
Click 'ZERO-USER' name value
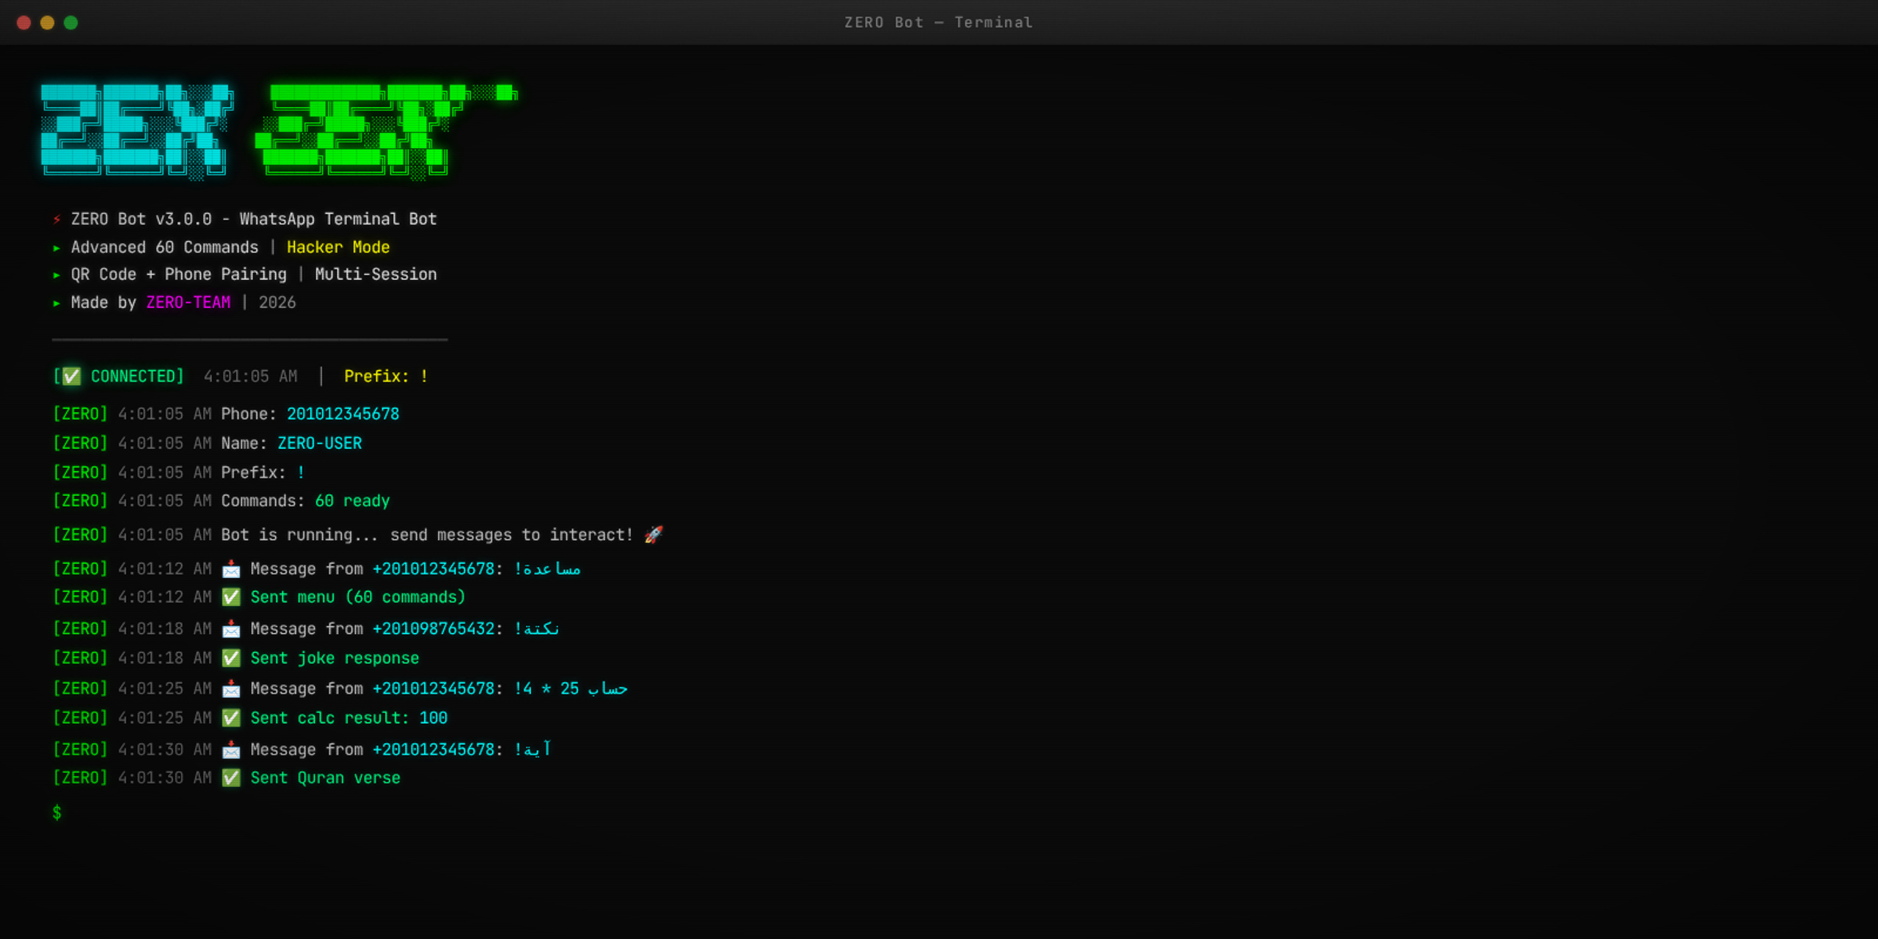tap(319, 443)
